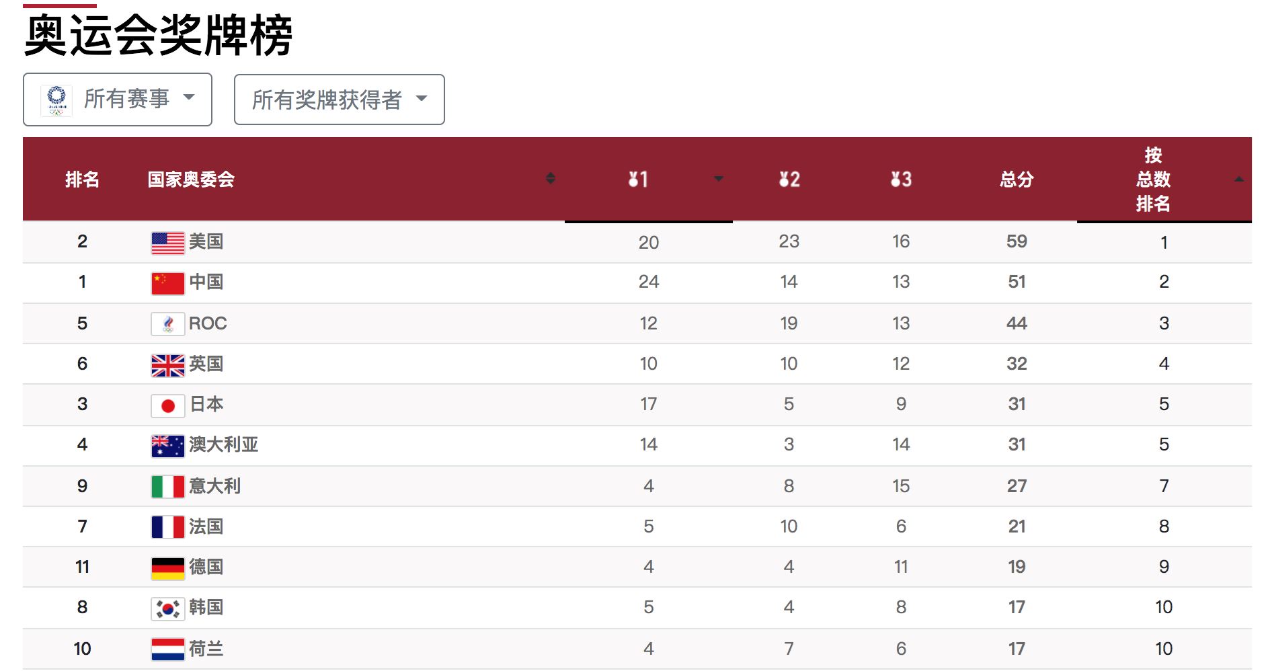Viewport: 1268px width, 671px height.
Task: Click the ROC team emblem icon
Action: (167, 324)
